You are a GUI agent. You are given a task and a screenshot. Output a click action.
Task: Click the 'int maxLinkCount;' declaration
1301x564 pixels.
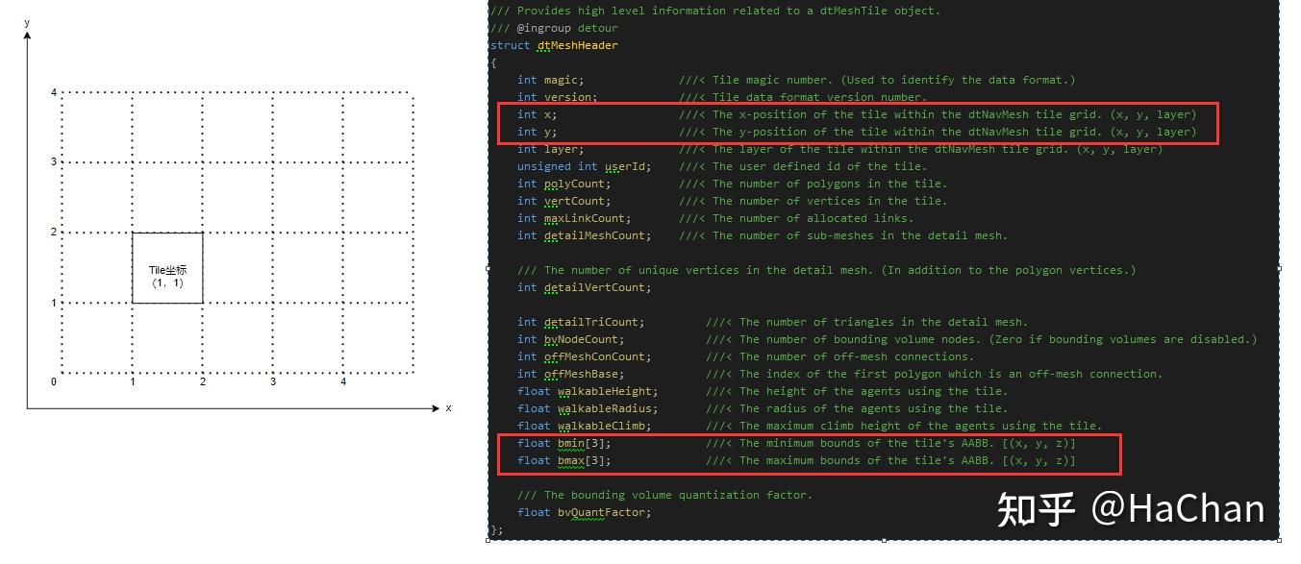[574, 218]
